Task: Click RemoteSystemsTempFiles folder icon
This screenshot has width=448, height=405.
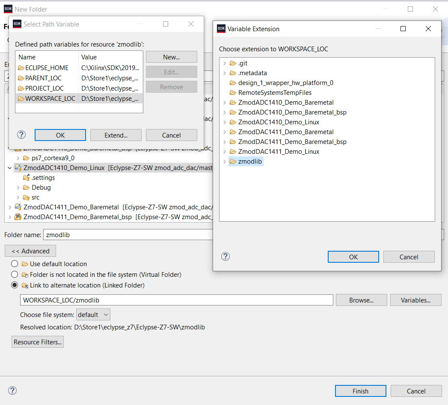Action: click(233, 93)
